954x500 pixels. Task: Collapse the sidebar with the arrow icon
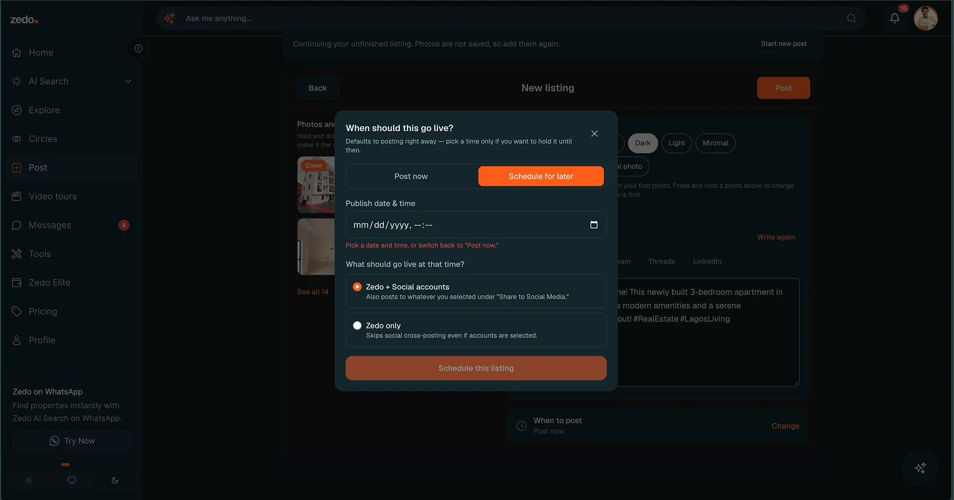pyautogui.click(x=138, y=49)
